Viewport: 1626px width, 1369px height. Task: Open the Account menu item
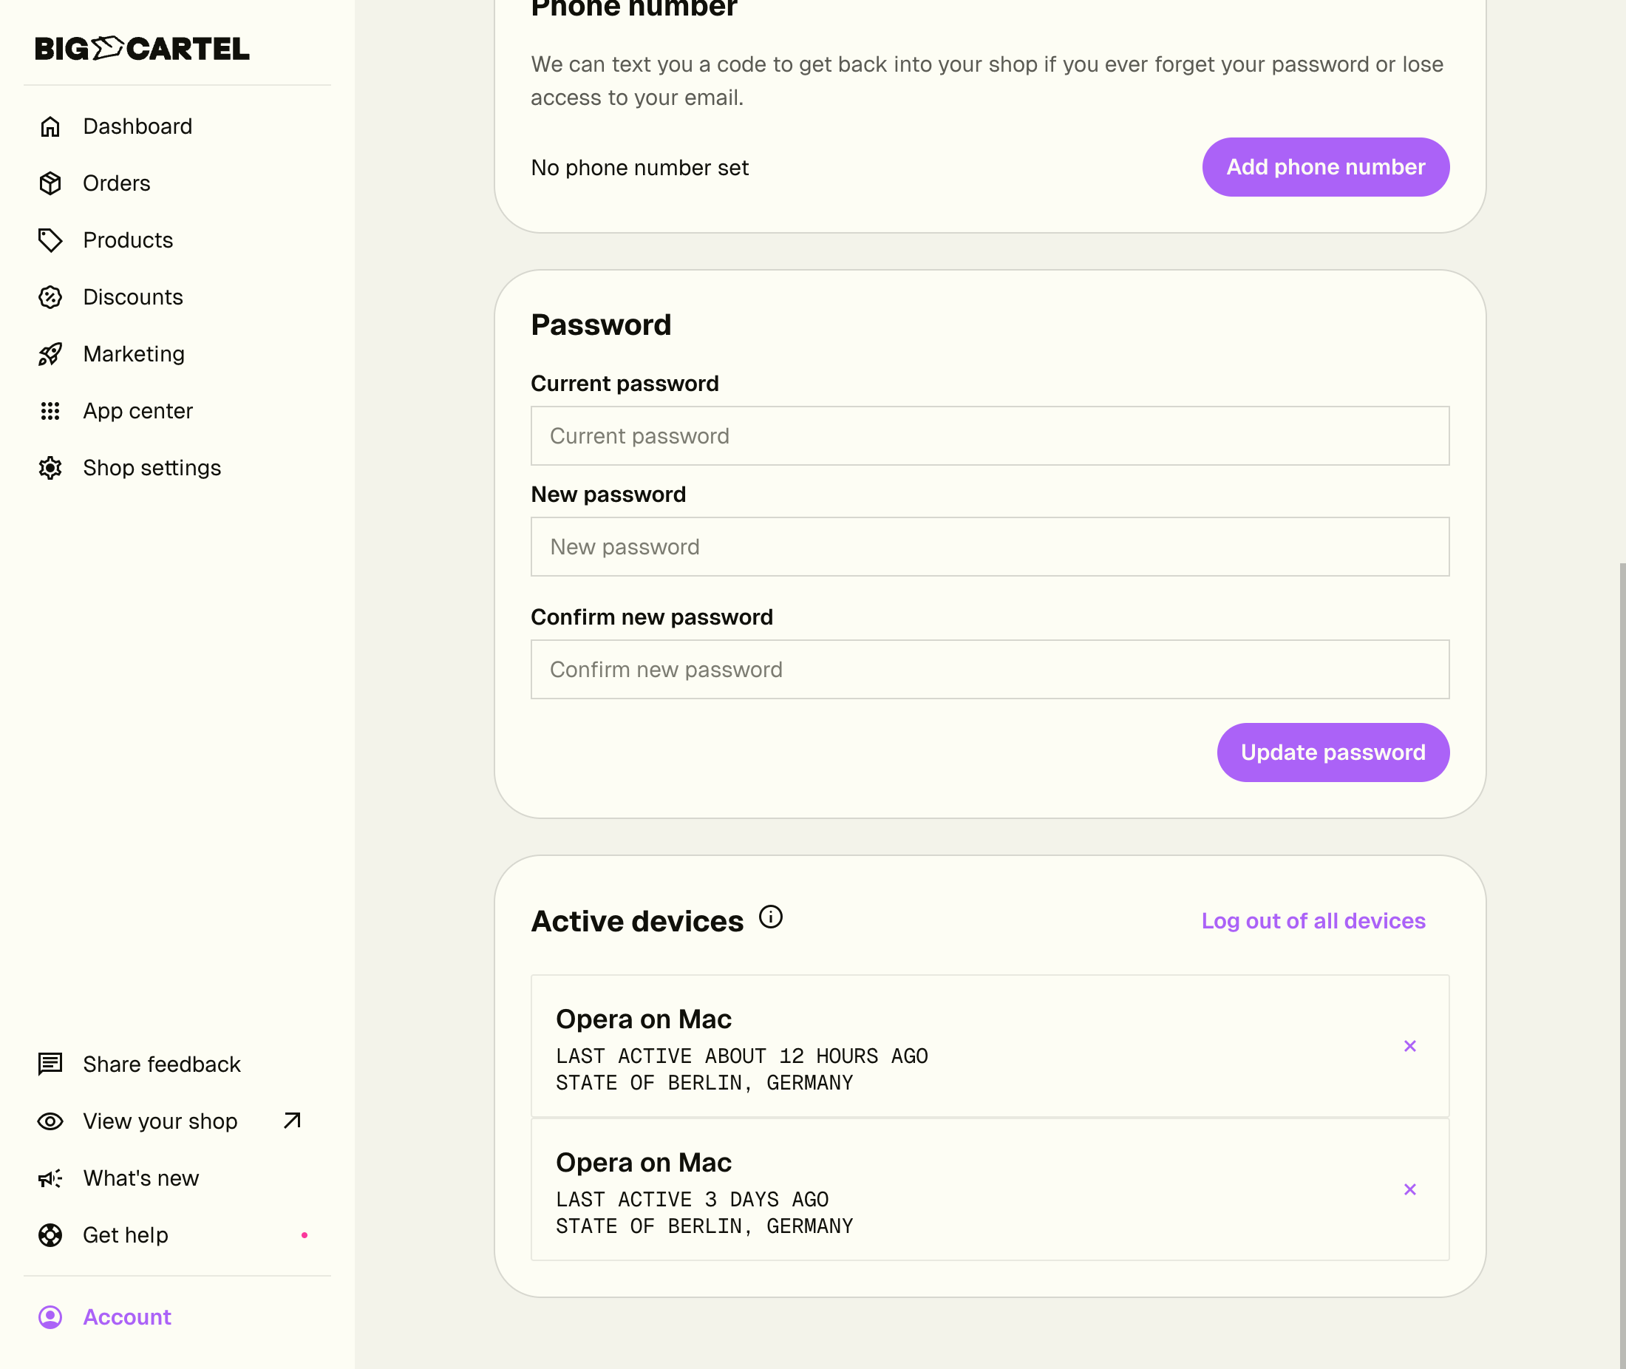[126, 1317]
